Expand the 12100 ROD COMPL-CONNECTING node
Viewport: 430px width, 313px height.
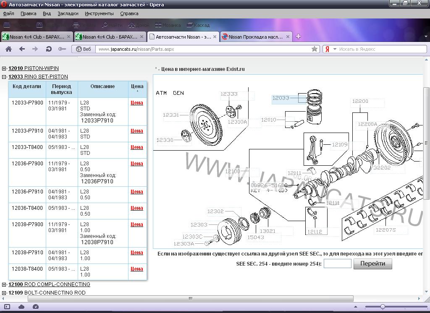coord(4,285)
